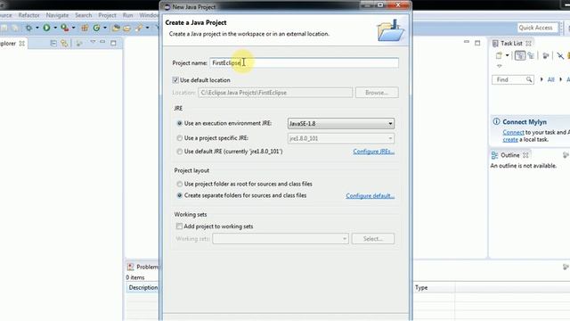
Task: Open the Run menu
Action: 127,15
